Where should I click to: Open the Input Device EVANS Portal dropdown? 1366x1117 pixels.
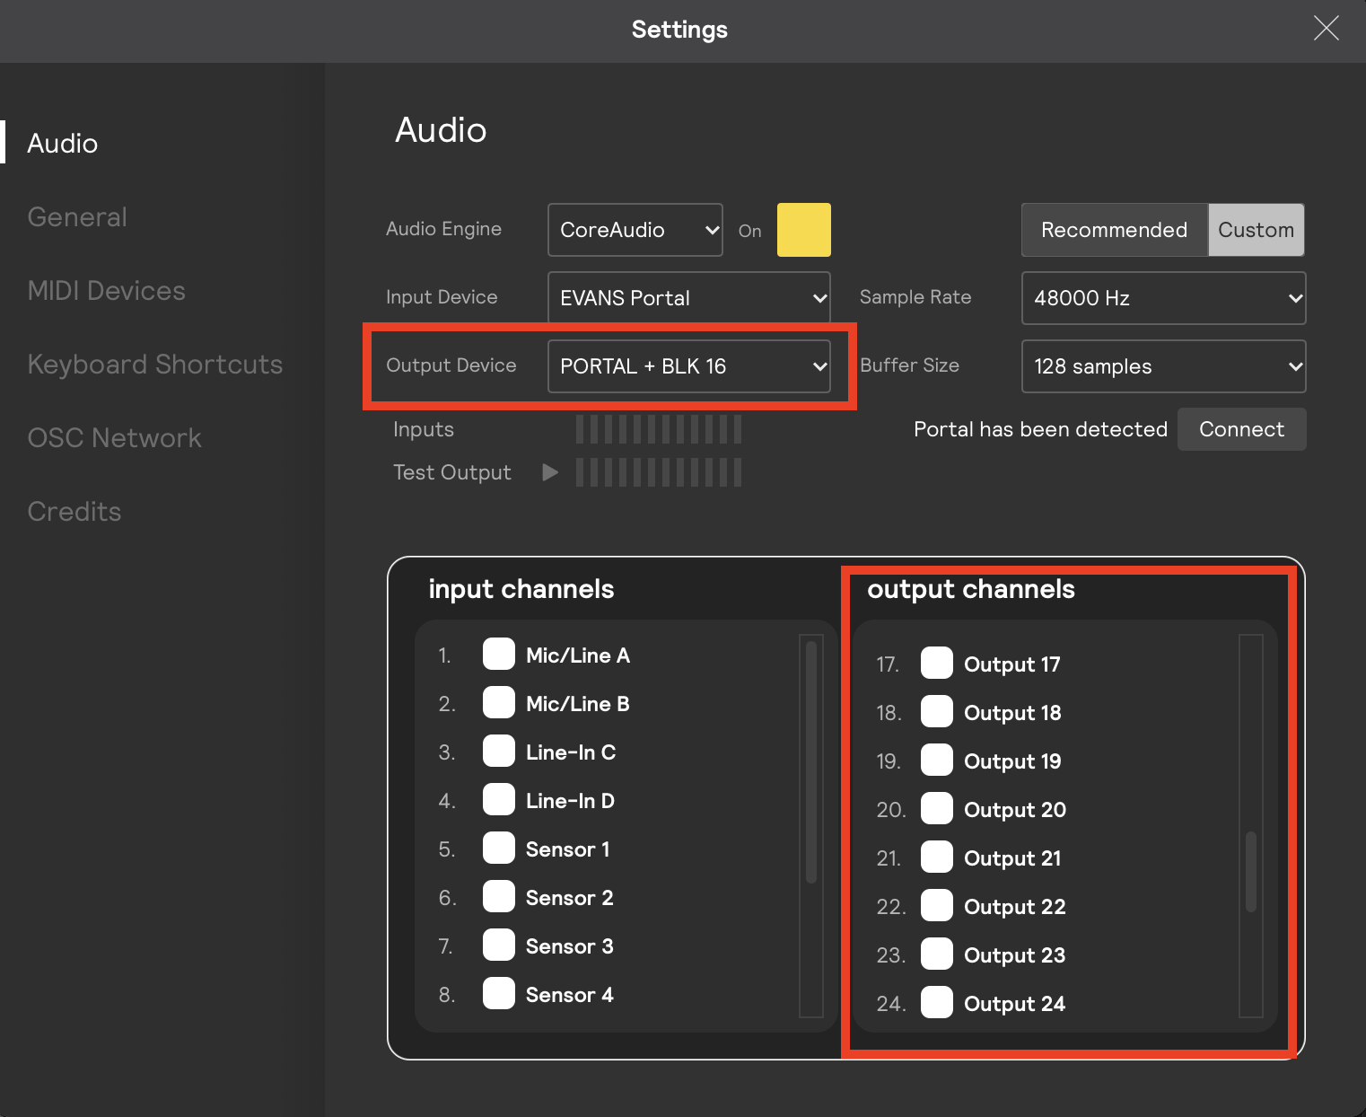(x=689, y=298)
